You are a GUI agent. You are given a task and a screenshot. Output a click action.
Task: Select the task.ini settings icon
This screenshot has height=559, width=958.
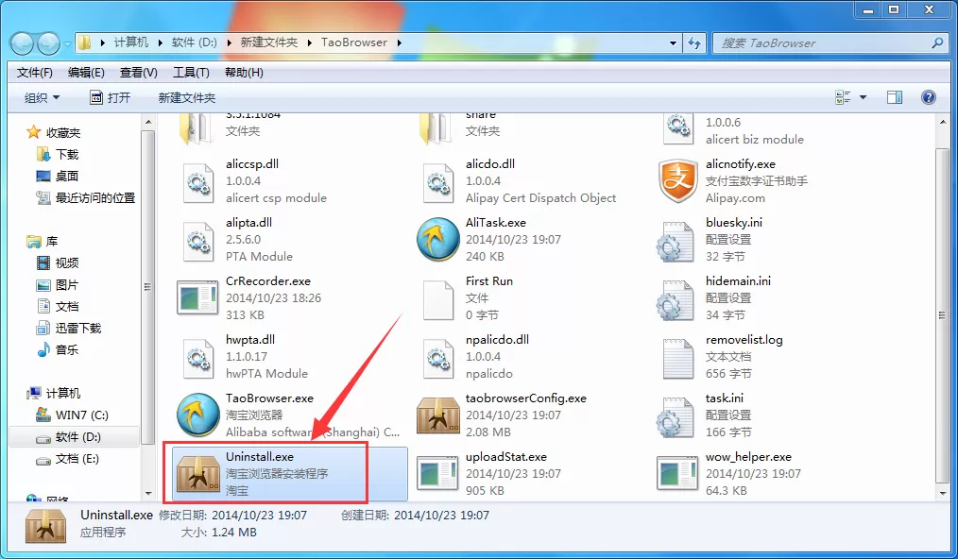click(x=676, y=416)
